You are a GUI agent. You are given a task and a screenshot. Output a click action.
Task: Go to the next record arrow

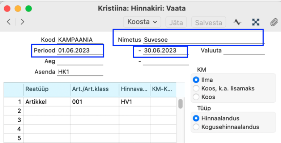(x=22, y=22)
